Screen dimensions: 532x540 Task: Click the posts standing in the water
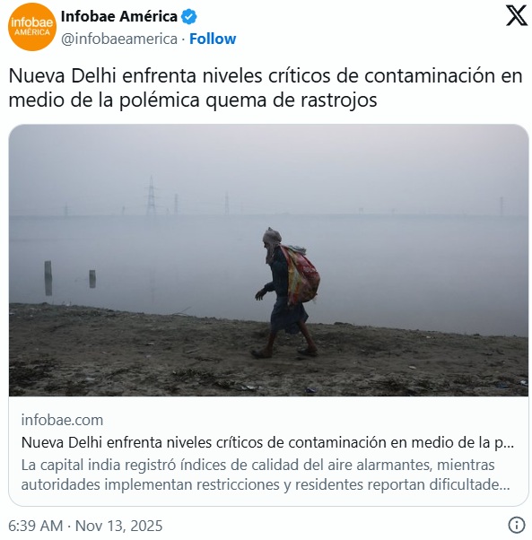point(70,278)
